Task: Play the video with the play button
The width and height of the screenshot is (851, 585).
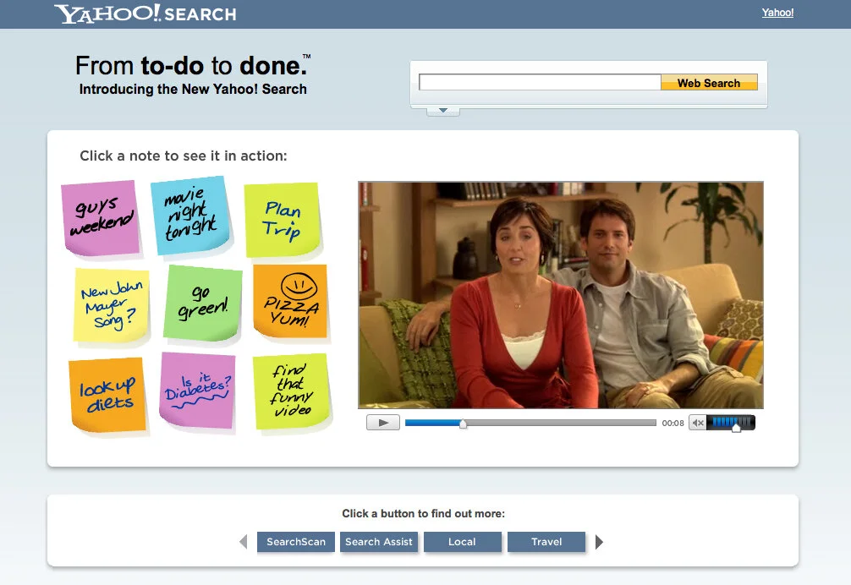Action: click(383, 423)
